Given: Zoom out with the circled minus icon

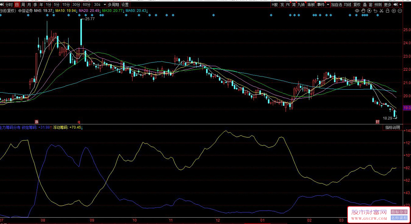Looking at the screenshot, I should pos(400,11).
